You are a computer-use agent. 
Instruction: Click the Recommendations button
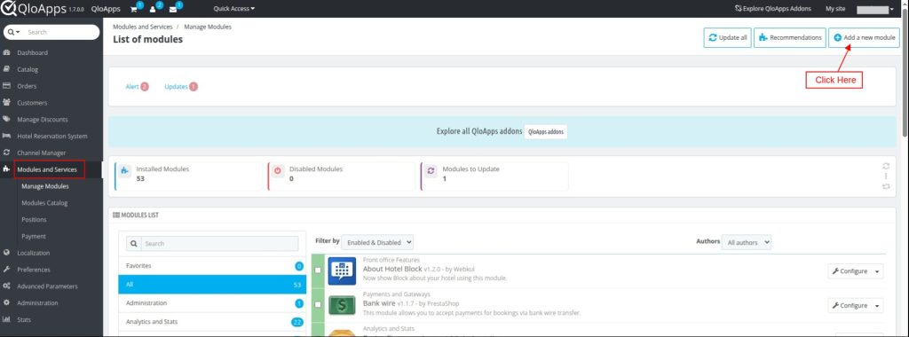pos(789,37)
